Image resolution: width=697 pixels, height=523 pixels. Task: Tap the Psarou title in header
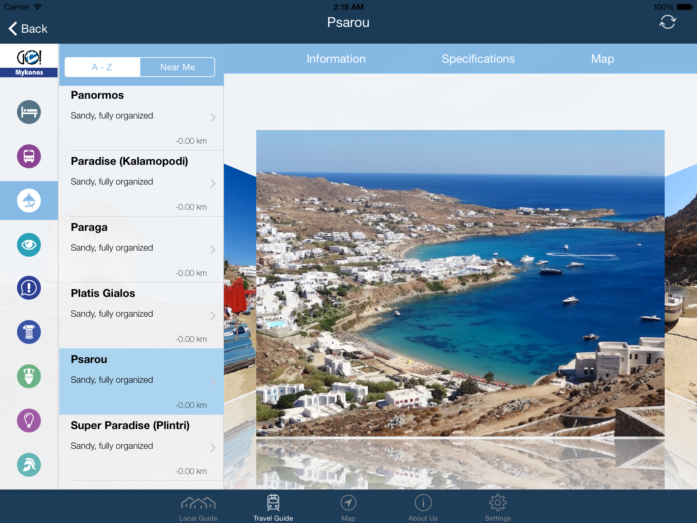click(348, 22)
